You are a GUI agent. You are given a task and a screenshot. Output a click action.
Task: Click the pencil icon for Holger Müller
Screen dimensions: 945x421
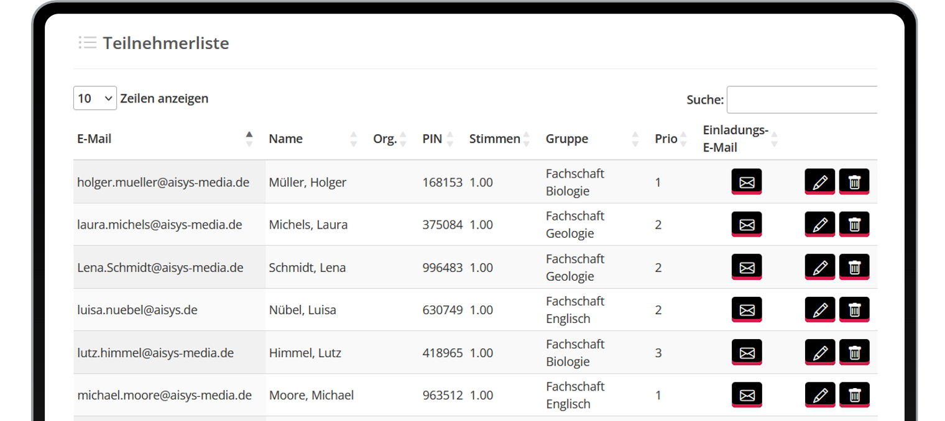pyautogui.click(x=820, y=182)
